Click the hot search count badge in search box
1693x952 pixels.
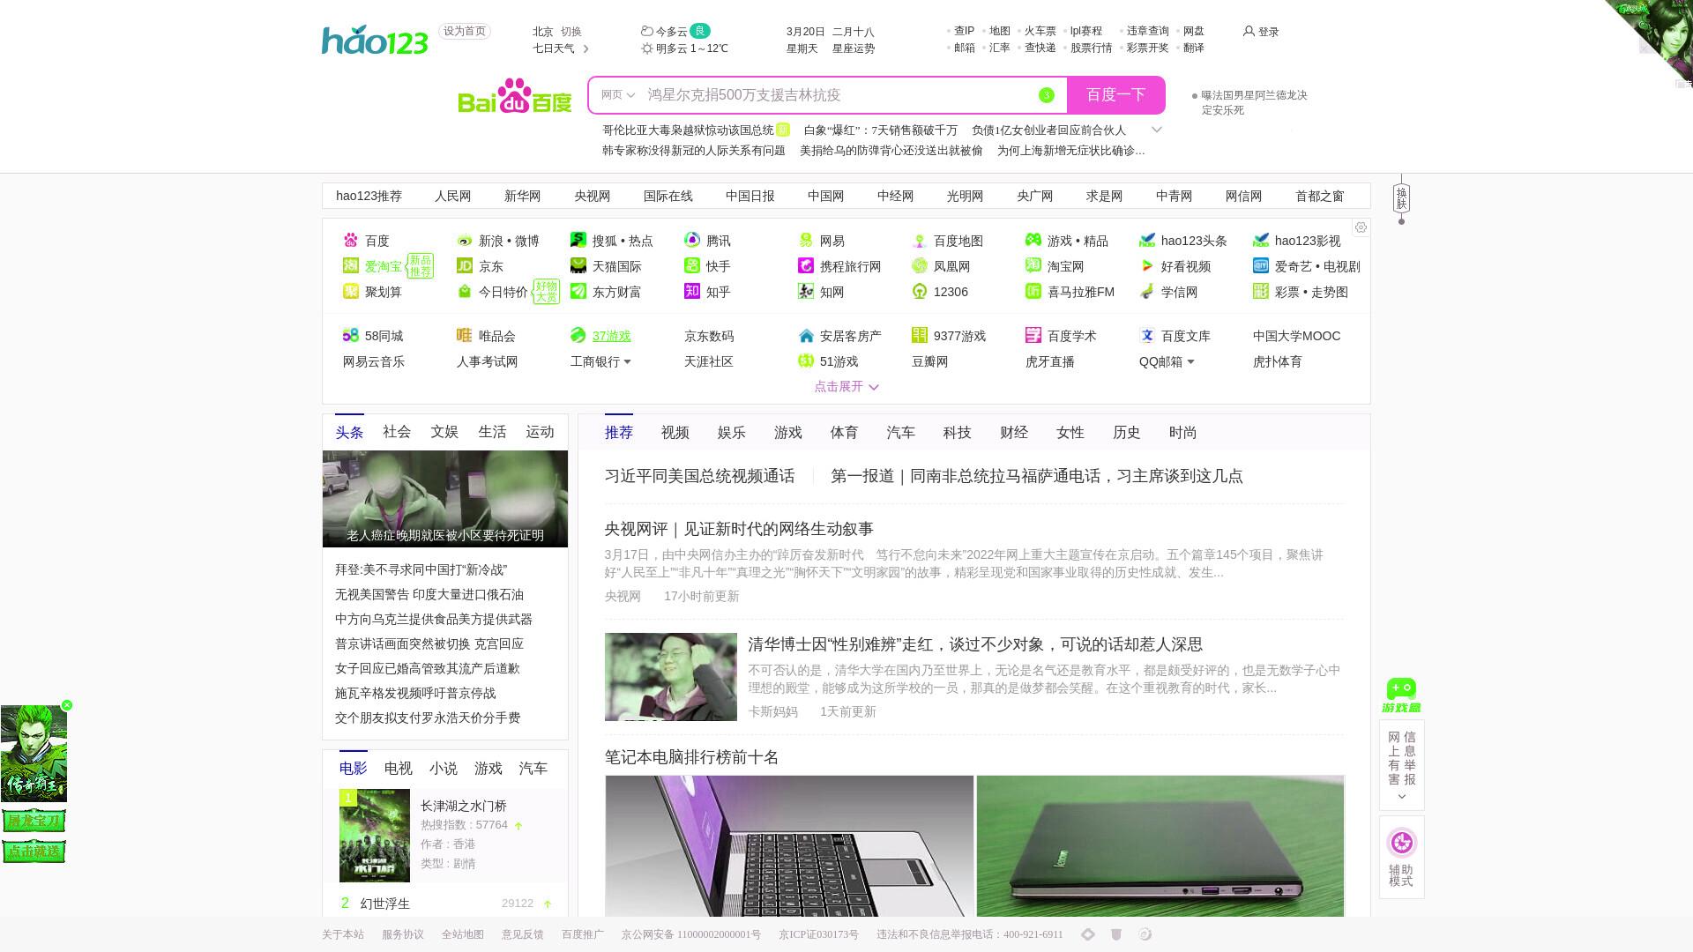[1047, 95]
